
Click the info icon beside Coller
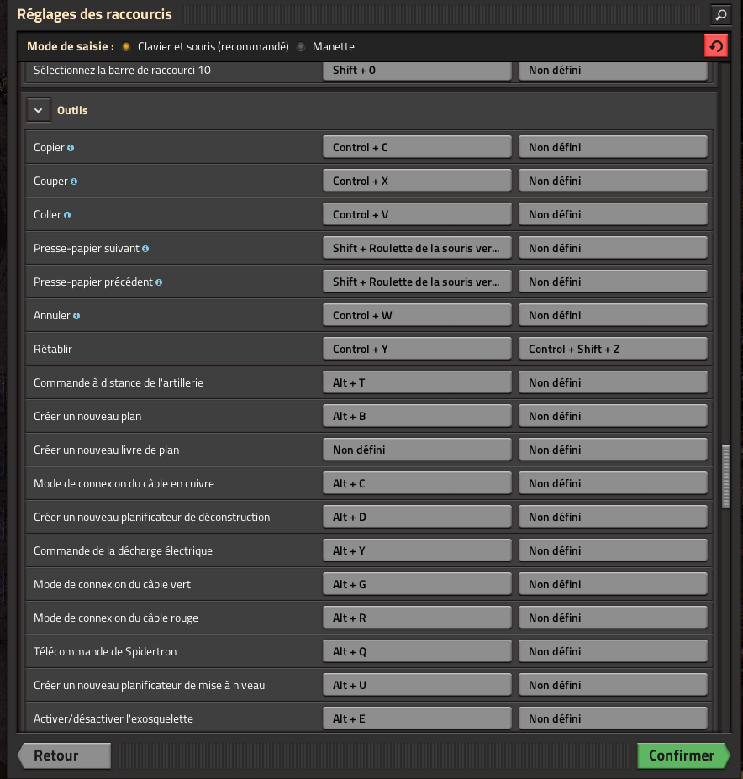click(67, 215)
